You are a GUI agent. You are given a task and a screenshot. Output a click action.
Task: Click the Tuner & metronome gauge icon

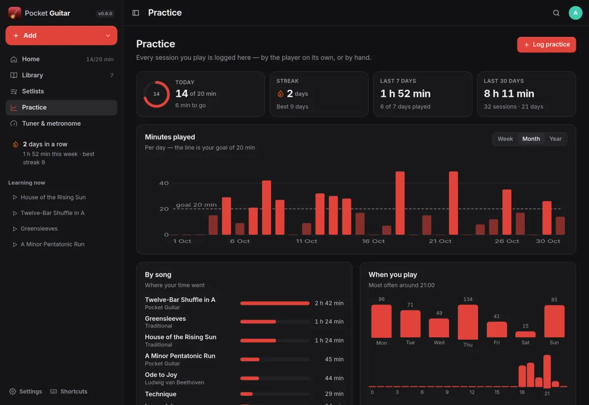(x=14, y=124)
